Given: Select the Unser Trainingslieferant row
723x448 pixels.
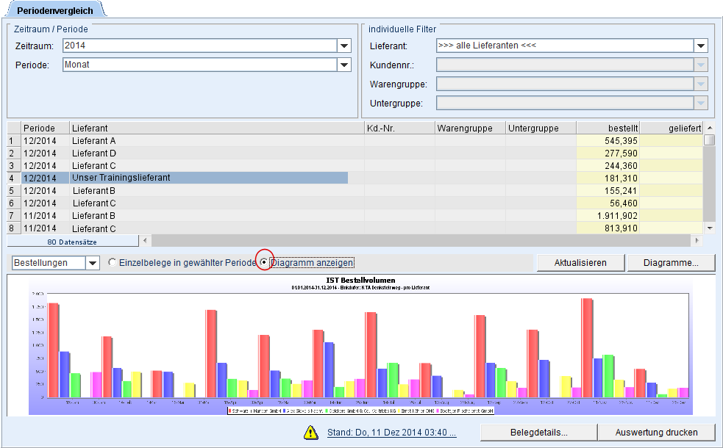Looking at the screenshot, I should 184,178.
